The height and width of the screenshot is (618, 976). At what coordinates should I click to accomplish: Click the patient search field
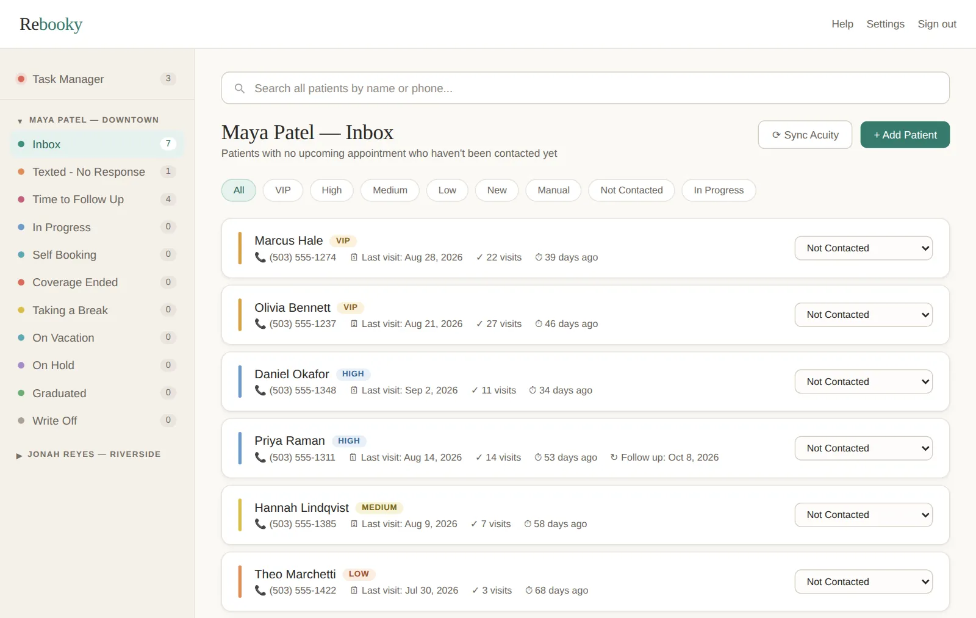(x=585, y=88)
